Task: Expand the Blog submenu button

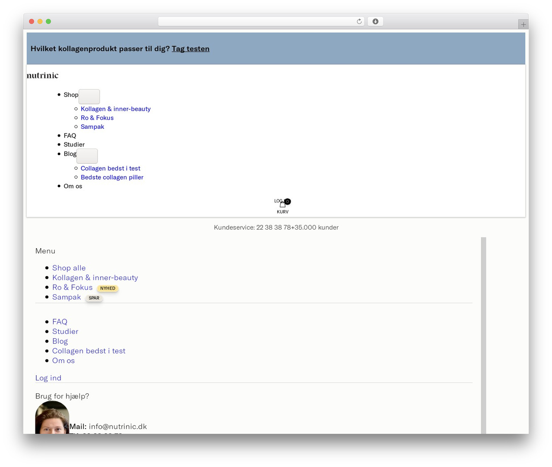Action: point(87,156)
